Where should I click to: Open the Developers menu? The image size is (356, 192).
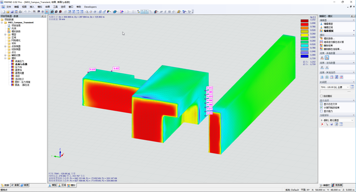tap(90, 7)
